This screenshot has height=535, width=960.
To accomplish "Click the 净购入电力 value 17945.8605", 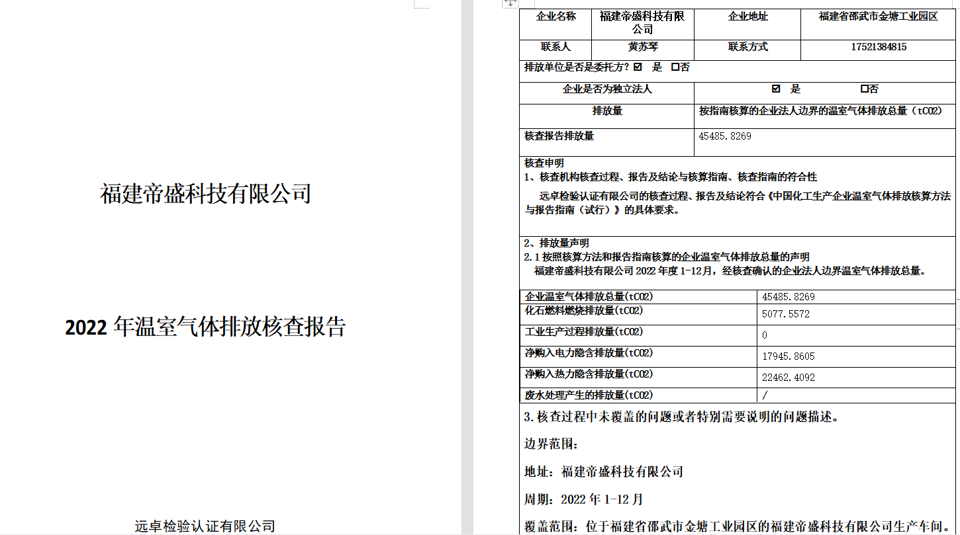I will (x=788, y=356).
